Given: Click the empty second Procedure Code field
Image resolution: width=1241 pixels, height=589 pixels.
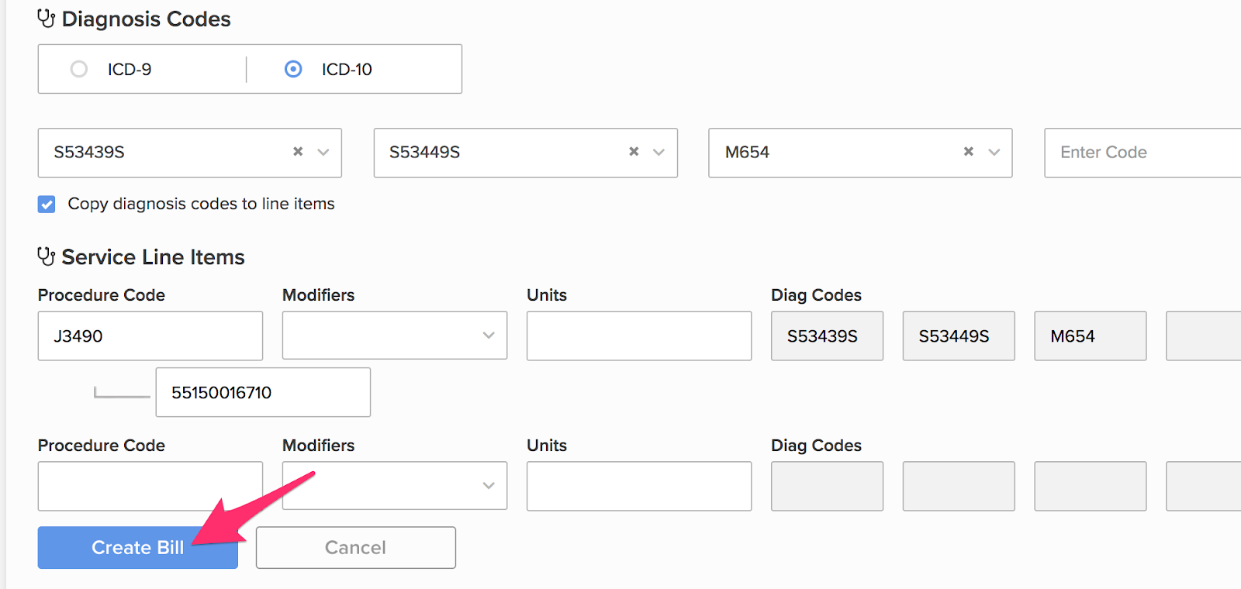Looking at the screenshot, I should pos(150,486).
